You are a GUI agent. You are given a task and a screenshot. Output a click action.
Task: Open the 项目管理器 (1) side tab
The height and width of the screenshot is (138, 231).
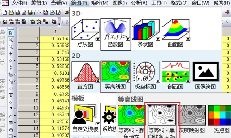(x=3, y=47)
